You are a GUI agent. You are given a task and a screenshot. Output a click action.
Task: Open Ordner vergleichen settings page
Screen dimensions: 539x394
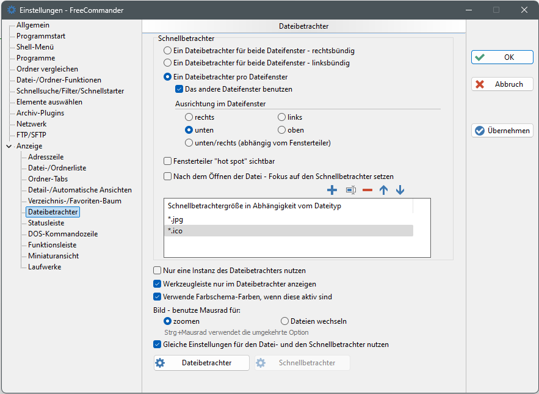pyautogui.click(x=47, y=69)
